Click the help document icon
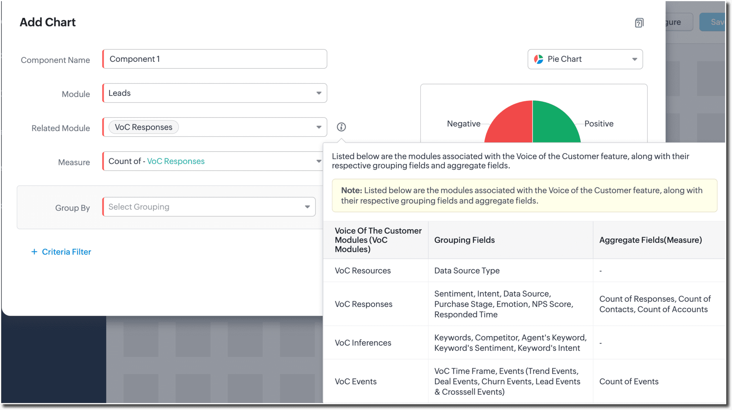 [639, 23]
